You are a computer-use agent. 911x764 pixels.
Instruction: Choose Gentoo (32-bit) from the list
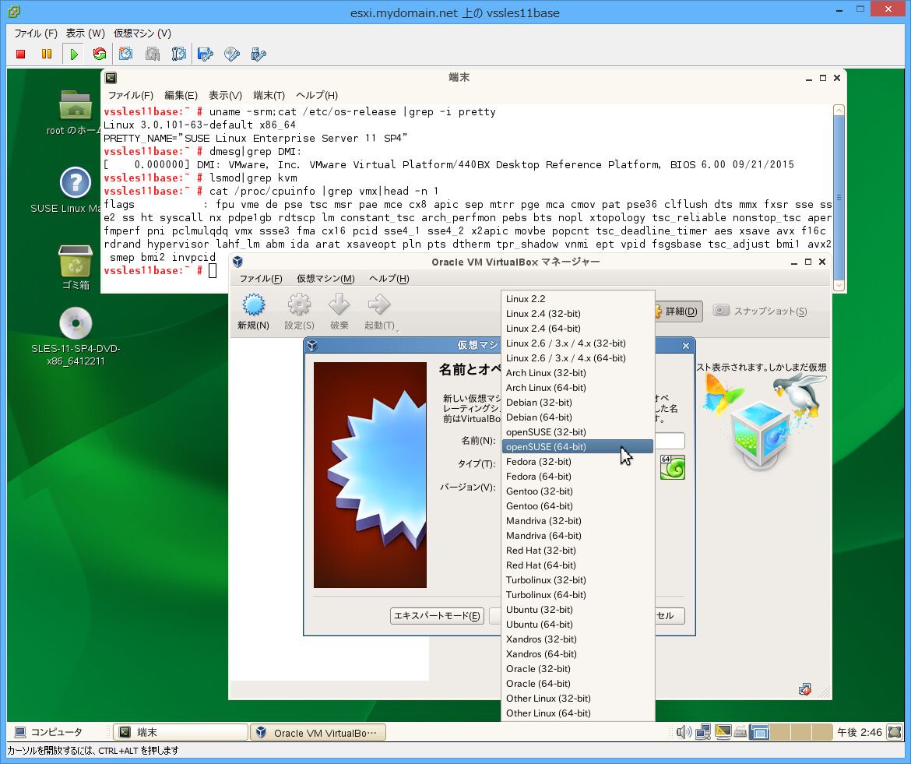click(578, 491)
